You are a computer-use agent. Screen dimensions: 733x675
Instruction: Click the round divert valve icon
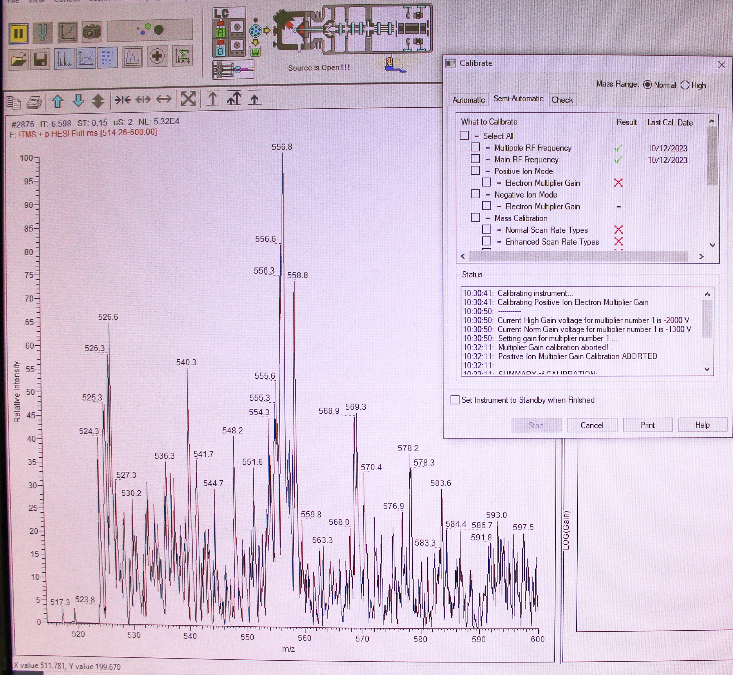click(x=256, y=31)
